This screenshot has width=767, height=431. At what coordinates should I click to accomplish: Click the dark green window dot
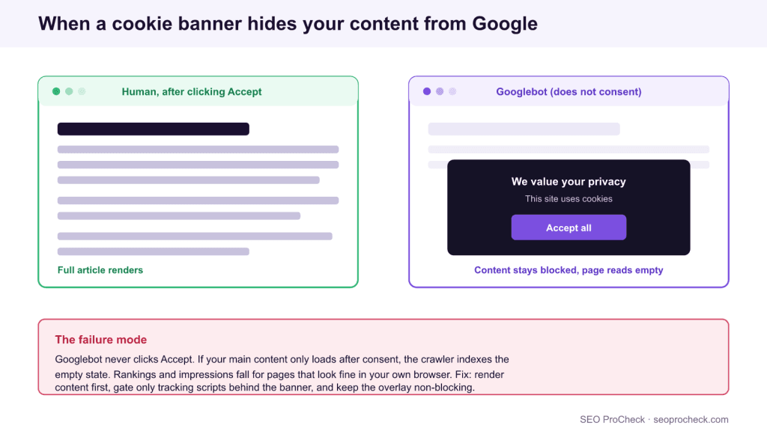pyautogui.click(x=56, y=91)
